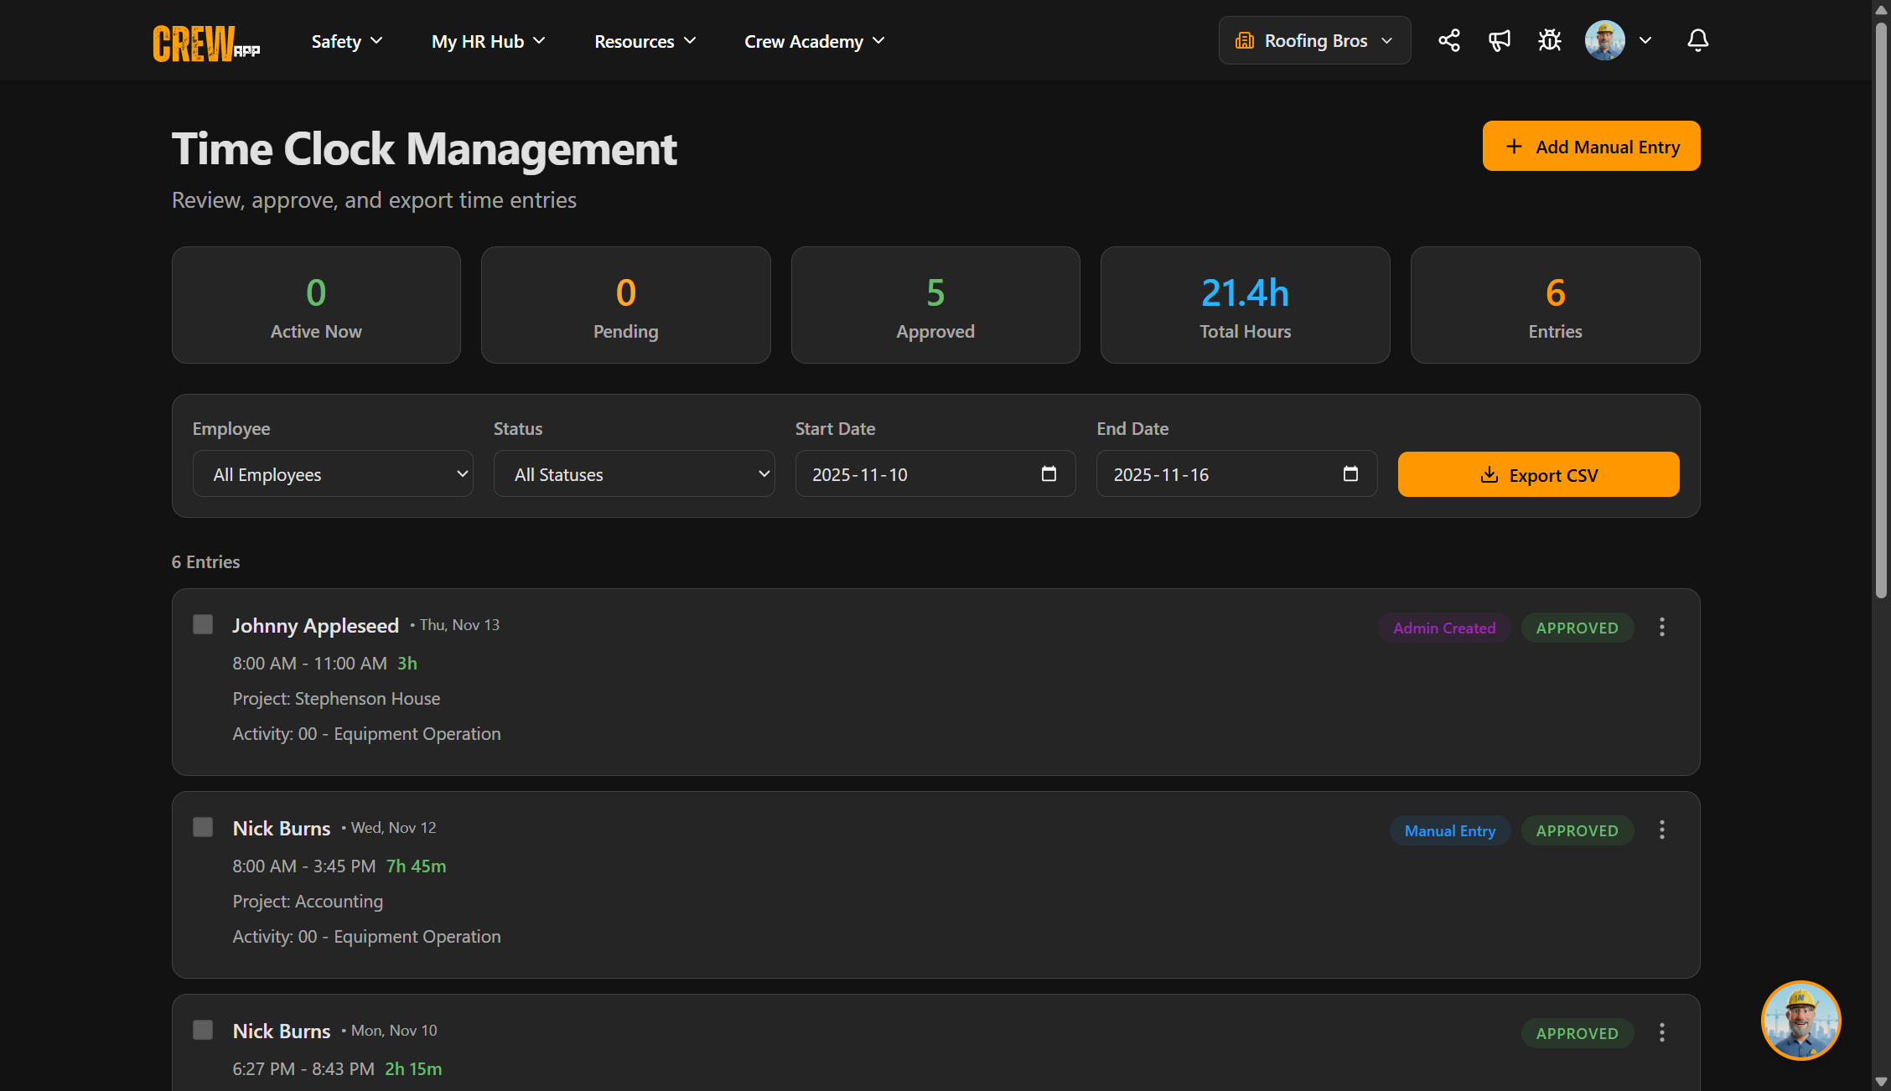This screenshot has height=1091, width=1891.
Task: Click the CREW app logo
Action: pos(204,42)
